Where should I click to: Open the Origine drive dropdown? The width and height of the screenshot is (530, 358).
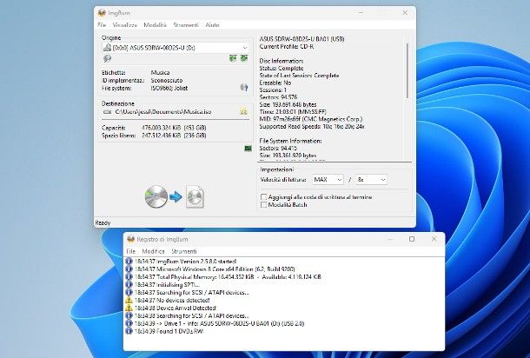pyautogui.click(x=245, y=48)
